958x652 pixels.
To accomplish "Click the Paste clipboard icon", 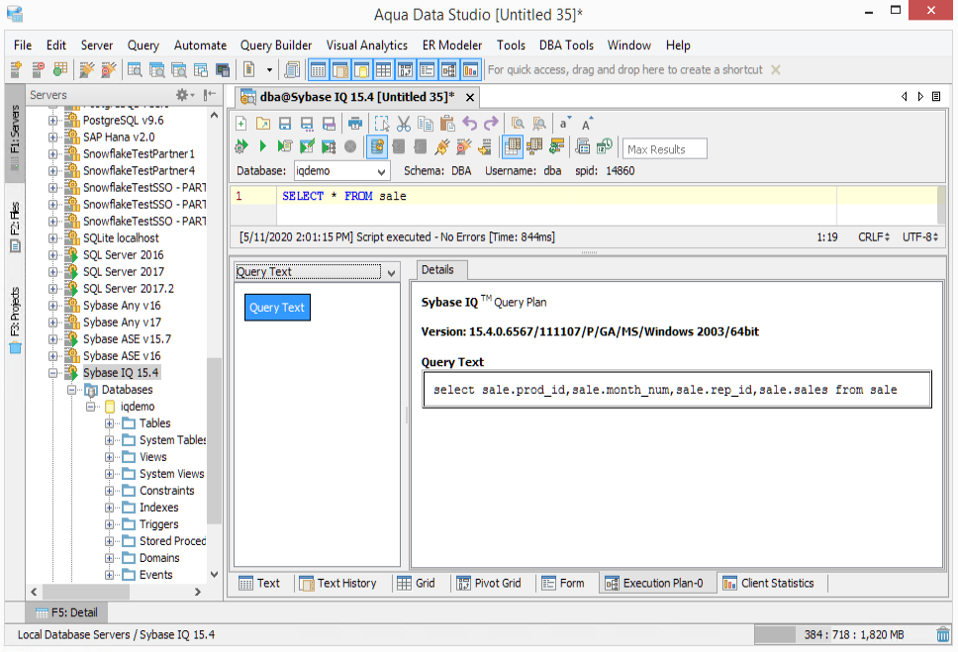I will (x=446, y=124).
